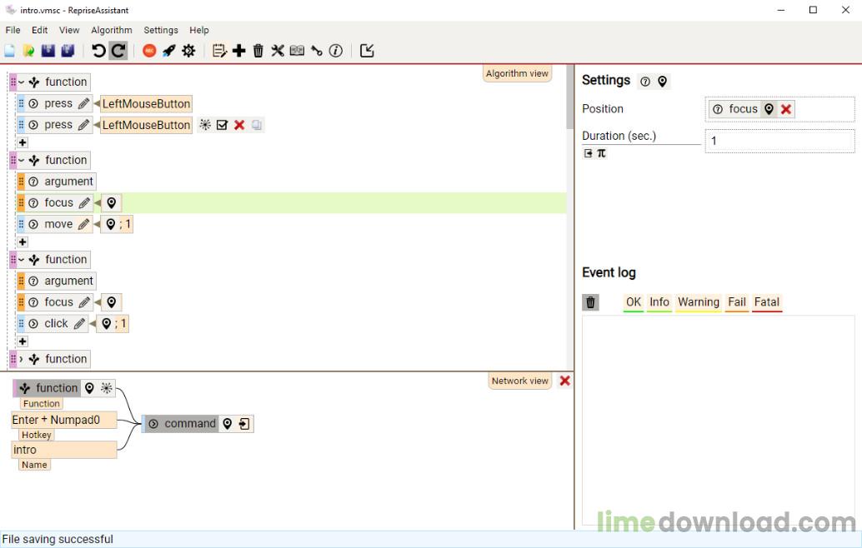Click the wrench and screwdriver tools icon
The image size is (862, 548).
tap(278, 51)
